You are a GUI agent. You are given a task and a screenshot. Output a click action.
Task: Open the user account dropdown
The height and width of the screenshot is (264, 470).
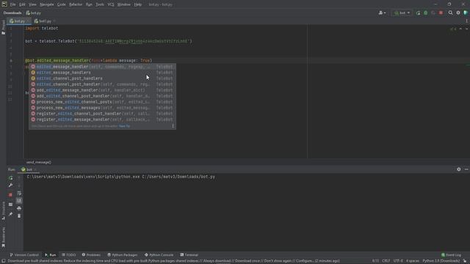(x=382, y=13)
